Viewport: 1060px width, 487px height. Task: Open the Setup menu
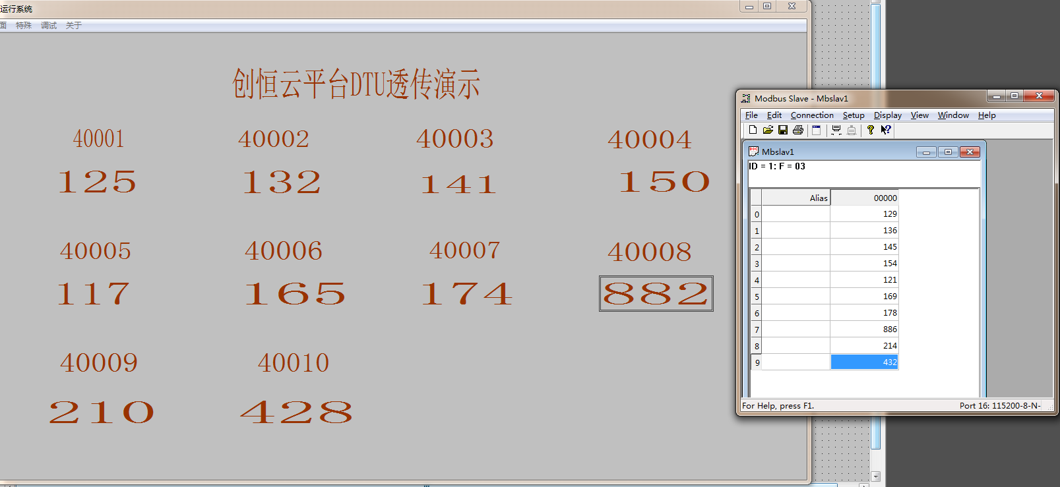pyautogui.click(x=854, y=115)
